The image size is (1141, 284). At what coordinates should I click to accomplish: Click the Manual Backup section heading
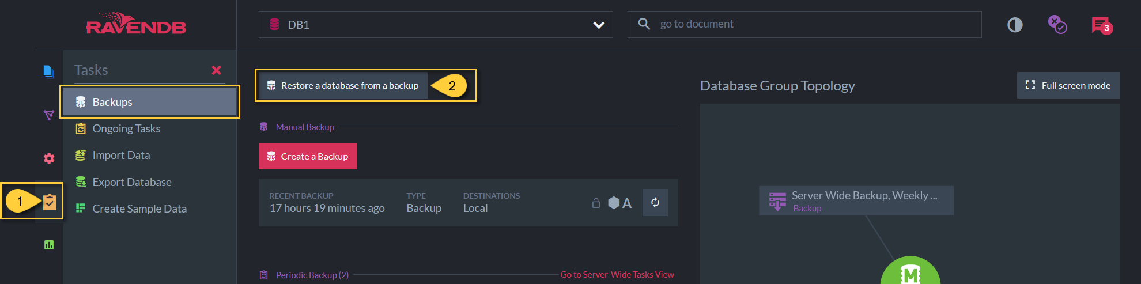tap(305, 127)
